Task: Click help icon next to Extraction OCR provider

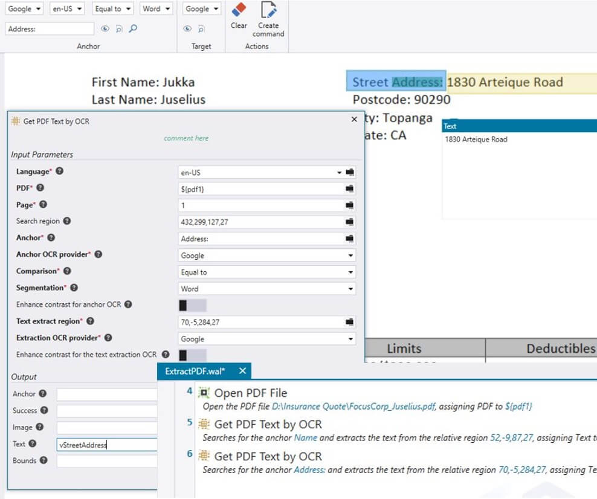Action: click(x=108, y=338)
